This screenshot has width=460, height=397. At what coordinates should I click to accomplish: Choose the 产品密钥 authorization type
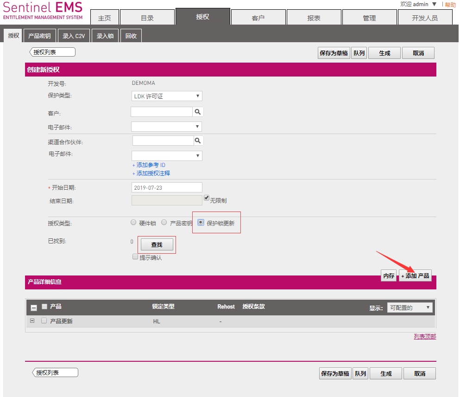(x=164, y=223)
